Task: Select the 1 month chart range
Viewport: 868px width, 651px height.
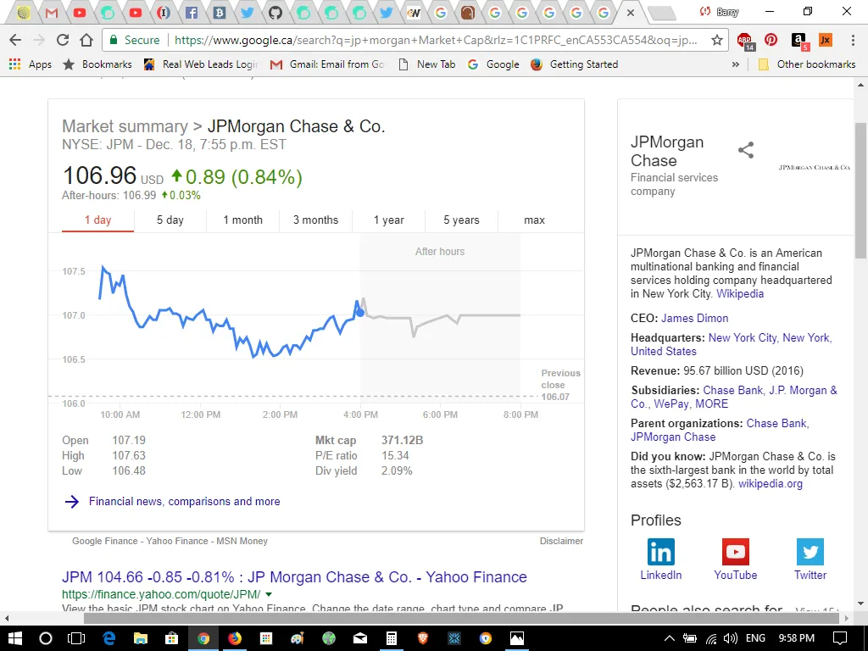Action: pyautogui.click(x=243, y=220)
